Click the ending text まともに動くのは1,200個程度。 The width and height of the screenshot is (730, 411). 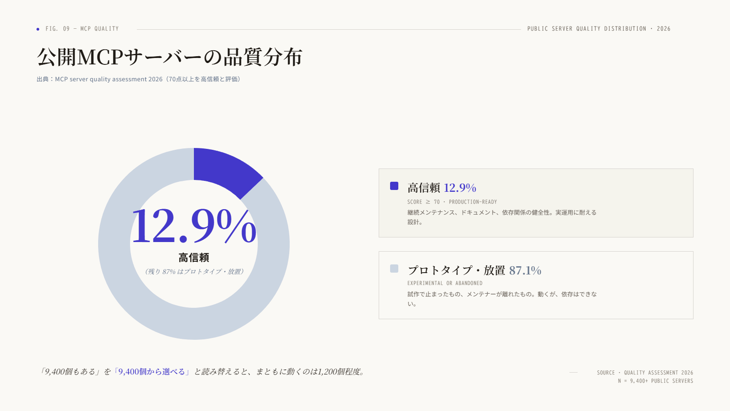[x=311, y=372]
